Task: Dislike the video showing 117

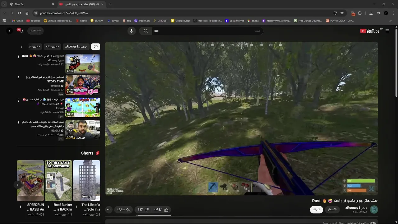Action: pyautogui.click(x=143, y=210)
